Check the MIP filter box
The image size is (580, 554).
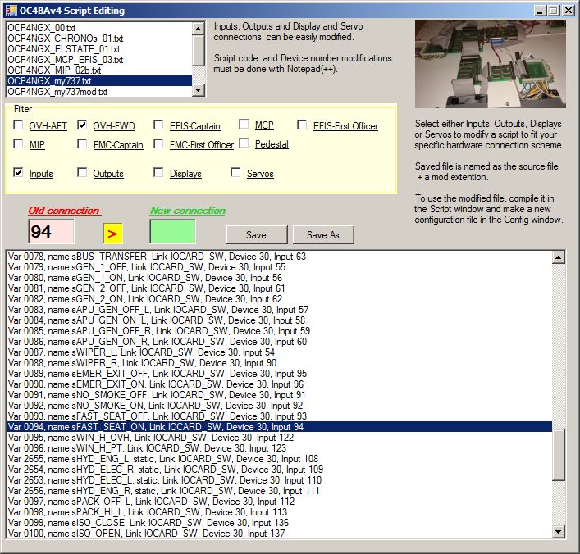point(18,143)
